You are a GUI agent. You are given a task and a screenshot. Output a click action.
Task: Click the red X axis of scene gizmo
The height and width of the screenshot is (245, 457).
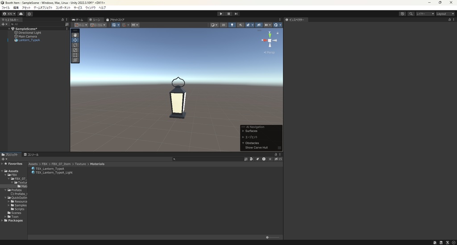click(x=264, y=40)
